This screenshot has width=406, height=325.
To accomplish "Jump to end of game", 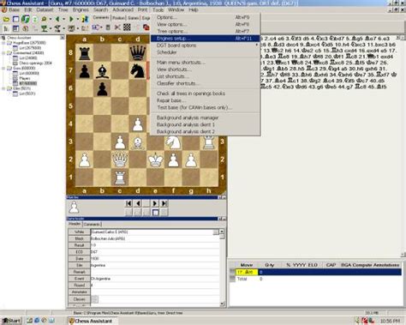I will [164, 203].
